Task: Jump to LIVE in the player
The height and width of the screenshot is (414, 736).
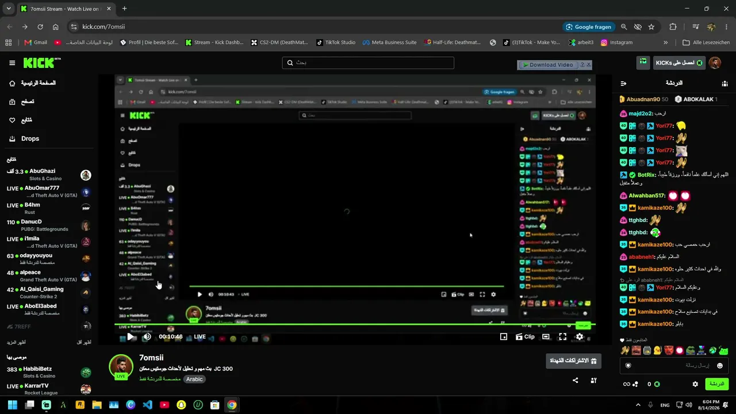Action: coord(200,337)
